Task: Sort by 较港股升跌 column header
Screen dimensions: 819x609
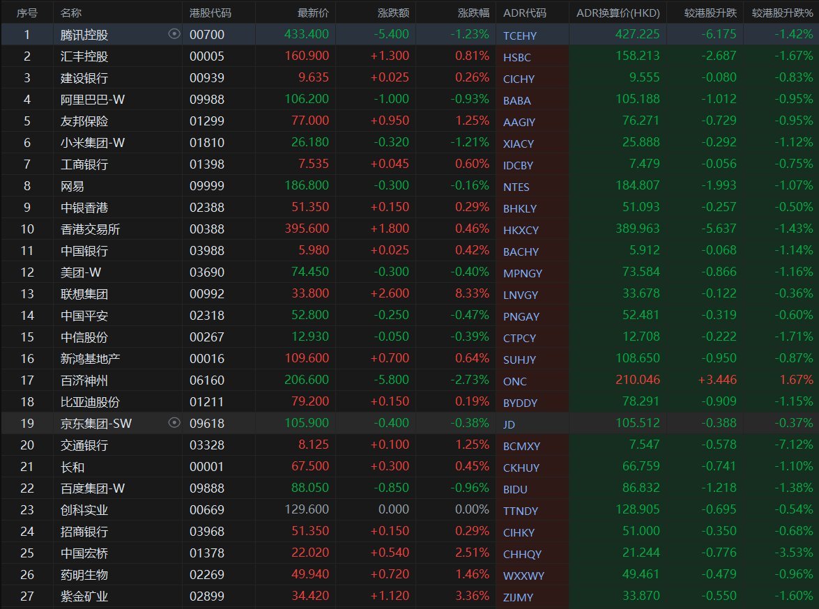Action: (710, 13)
